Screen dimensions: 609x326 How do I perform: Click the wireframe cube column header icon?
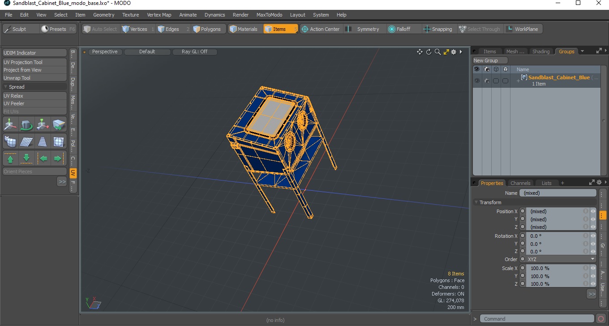(496, 69)
